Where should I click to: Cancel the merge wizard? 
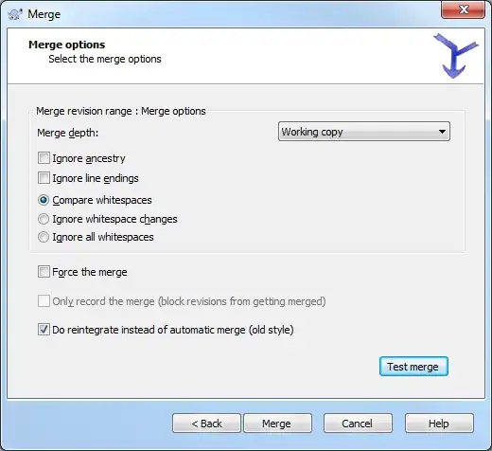(x=358, y=424)
